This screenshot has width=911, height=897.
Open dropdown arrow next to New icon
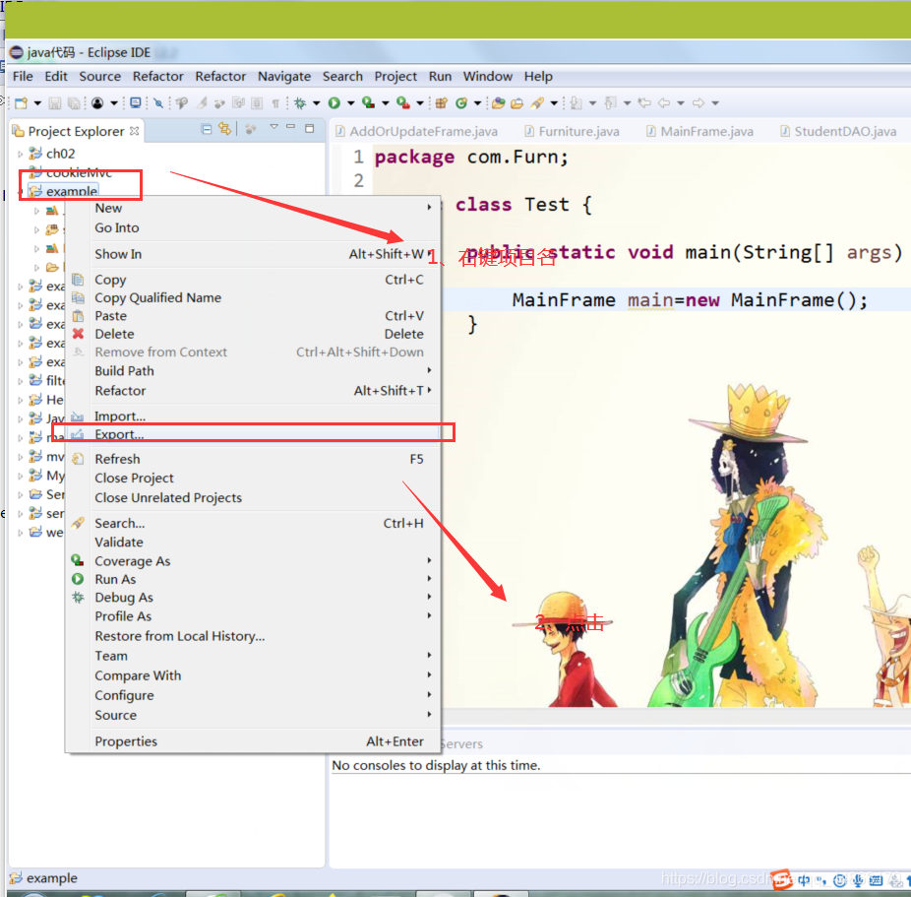click(x=37, y=103)
